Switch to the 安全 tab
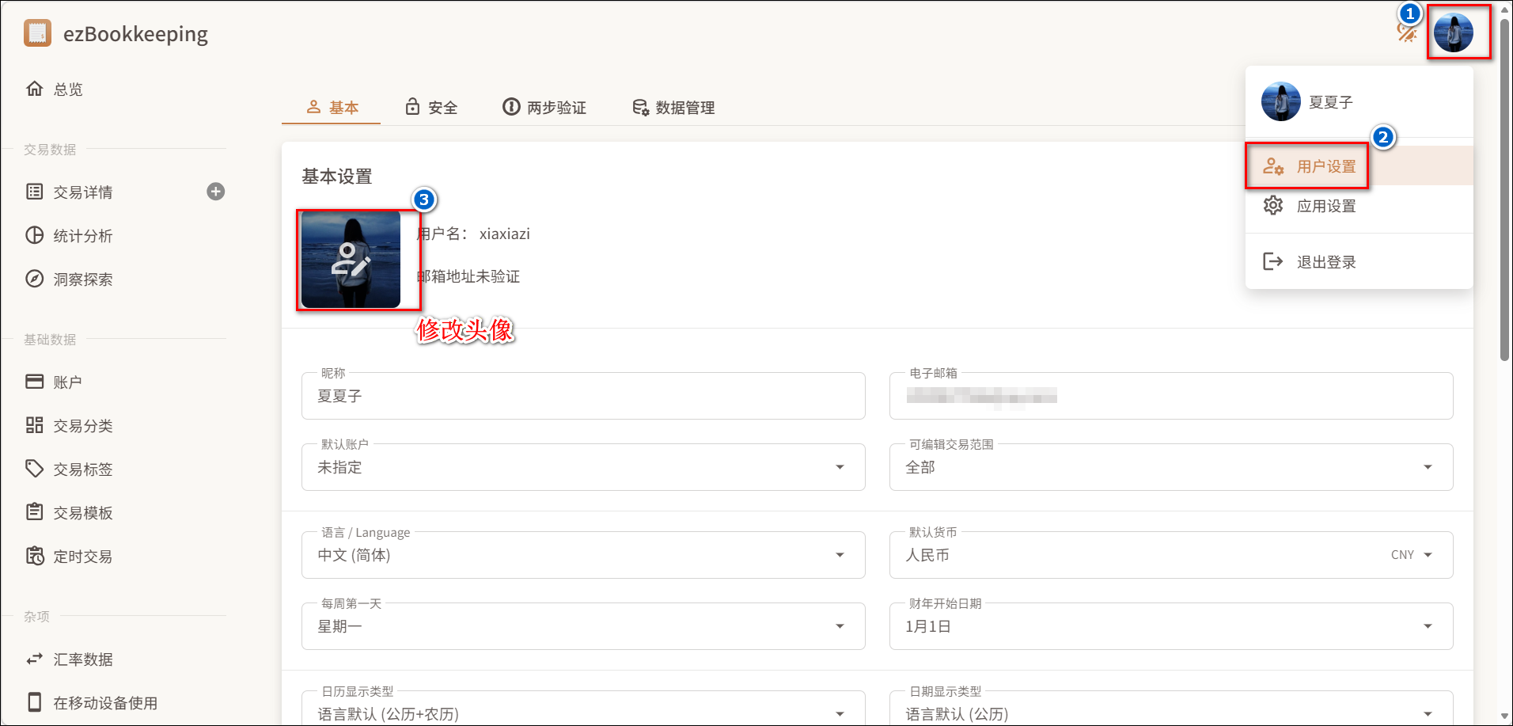 tap(431, 108)
